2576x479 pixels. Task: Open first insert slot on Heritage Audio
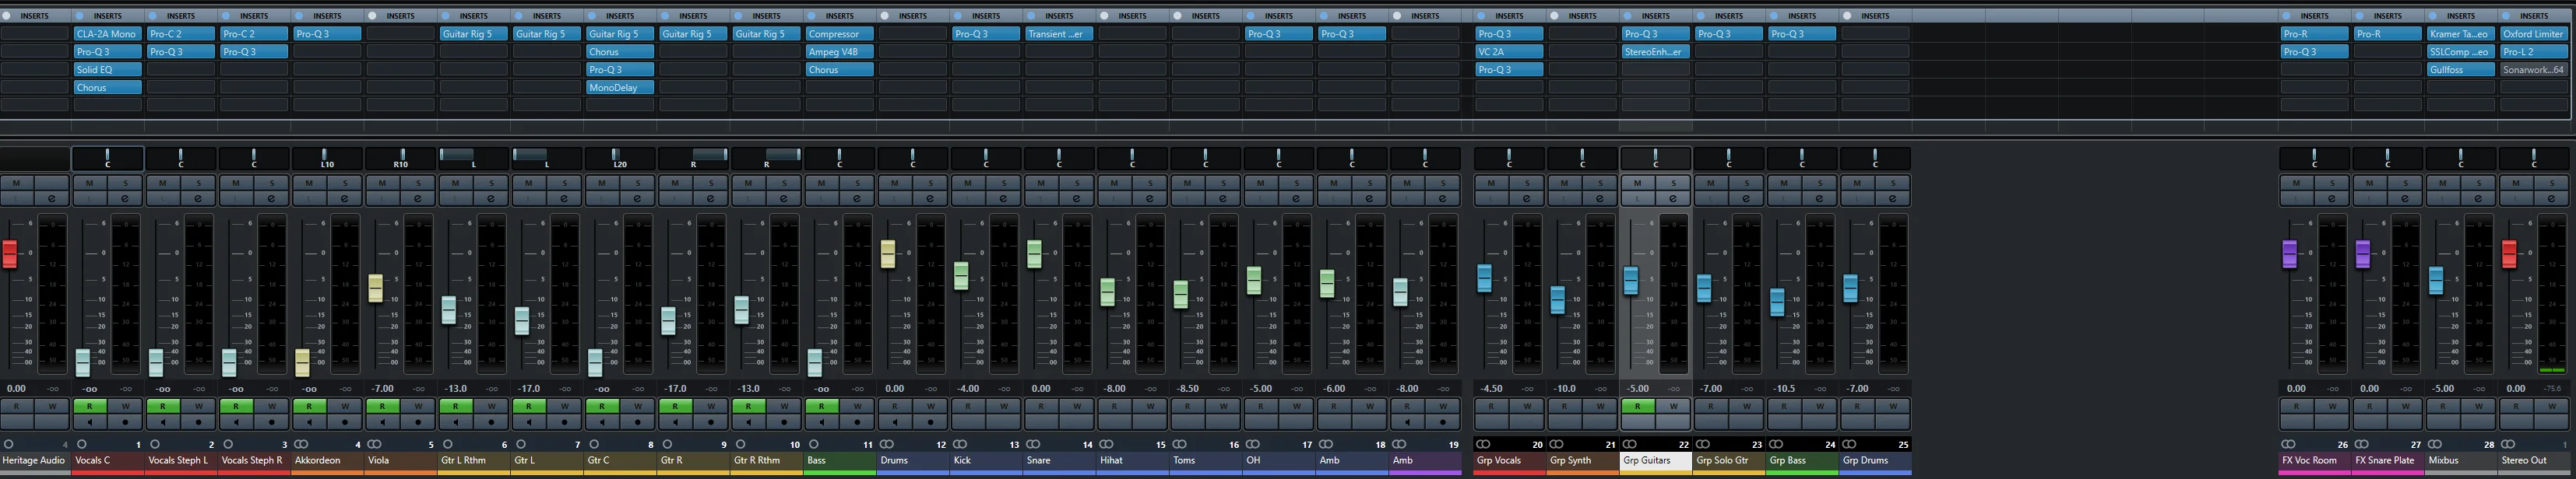tap(35, 34)
